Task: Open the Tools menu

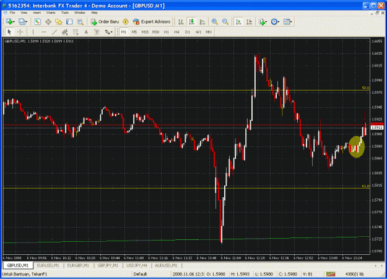Action: [65, 12]
